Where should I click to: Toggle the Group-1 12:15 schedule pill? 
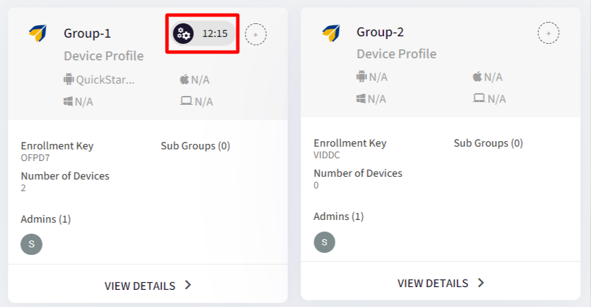pos(214,33)
